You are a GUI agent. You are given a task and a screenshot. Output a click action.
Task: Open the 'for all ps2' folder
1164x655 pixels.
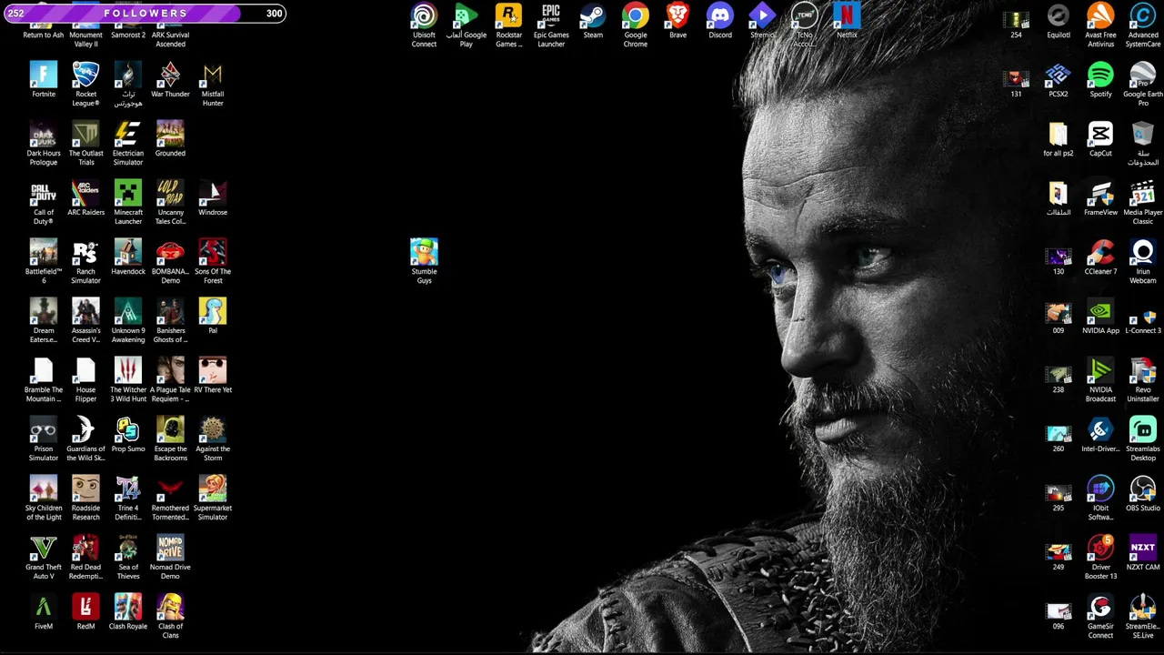coord(1059,134)
